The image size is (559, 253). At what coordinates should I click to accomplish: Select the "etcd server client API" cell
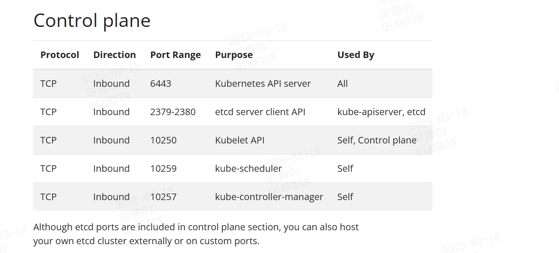pos(260,112)
